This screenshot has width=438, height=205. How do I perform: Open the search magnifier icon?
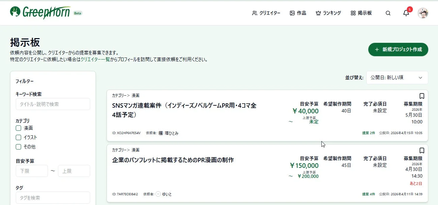388,13
